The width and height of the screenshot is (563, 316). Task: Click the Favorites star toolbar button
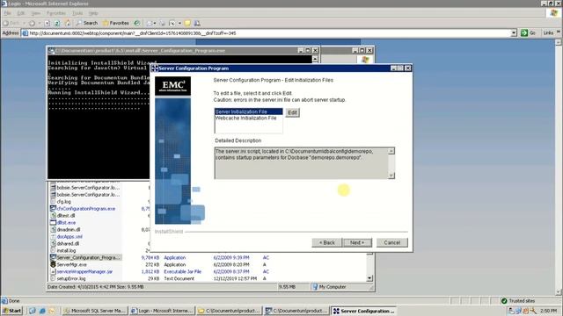pyautogui.click(x=115, y=23)
